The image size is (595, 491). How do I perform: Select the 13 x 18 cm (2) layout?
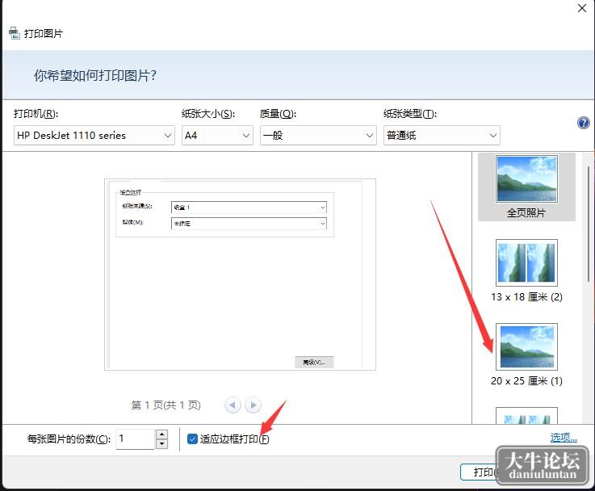[x=526, y=271]
